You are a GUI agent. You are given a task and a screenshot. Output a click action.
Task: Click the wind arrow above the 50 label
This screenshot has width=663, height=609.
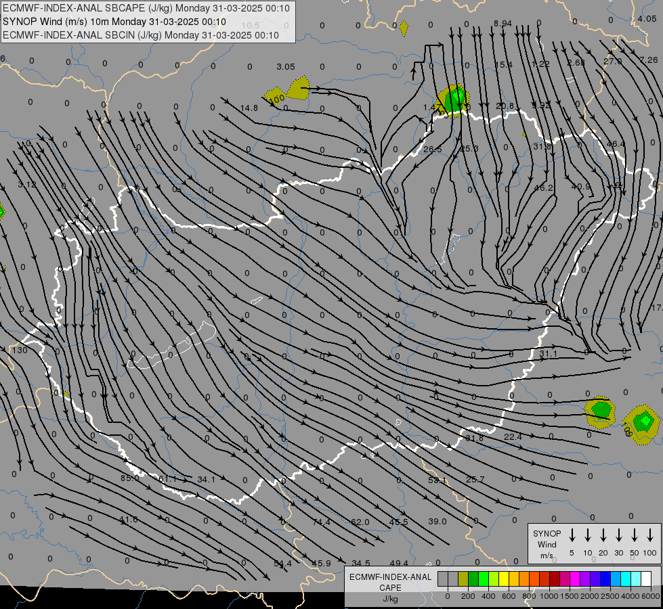pos(635,535)
